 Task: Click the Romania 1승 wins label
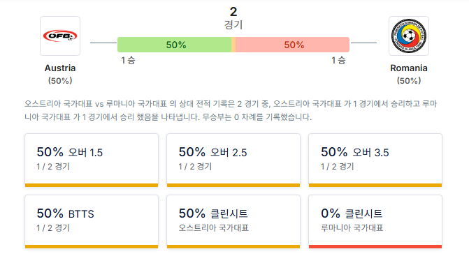(338, 60)
